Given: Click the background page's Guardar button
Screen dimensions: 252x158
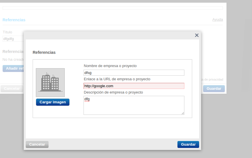Looking at the screenshot, I should (x=214, y=89).
